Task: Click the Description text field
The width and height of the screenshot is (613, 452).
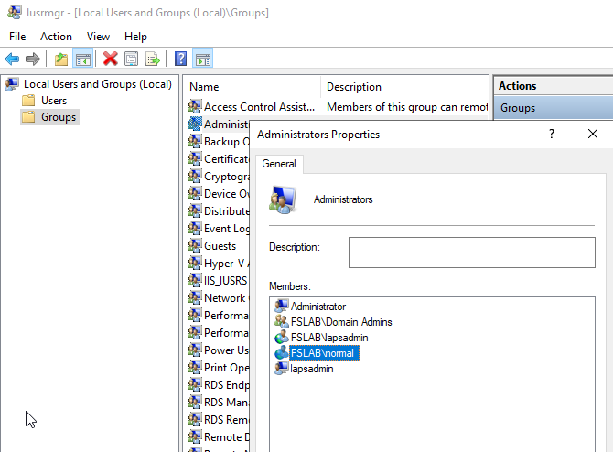Action: click(471, 253)
